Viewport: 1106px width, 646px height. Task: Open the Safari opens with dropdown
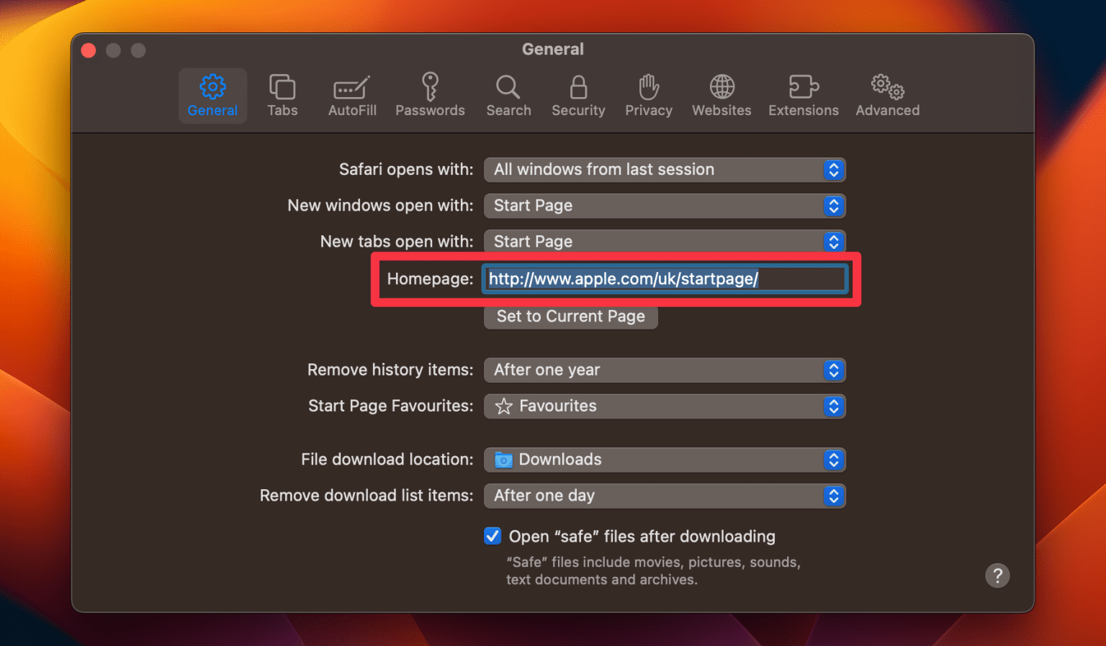(664, 170)
